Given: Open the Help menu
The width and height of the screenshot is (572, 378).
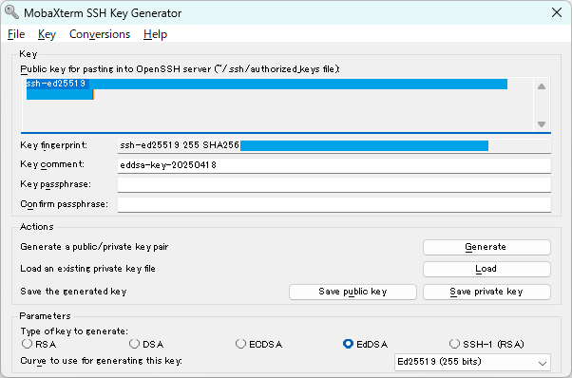Looking at the screenshot, I should [155, 34].
